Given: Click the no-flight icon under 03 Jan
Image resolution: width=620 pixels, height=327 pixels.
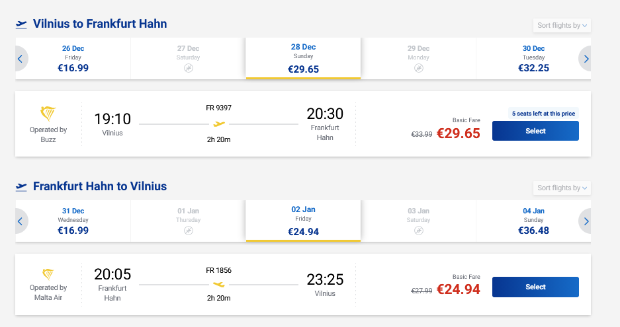Looking at the screenshot, I should (419, 231).
